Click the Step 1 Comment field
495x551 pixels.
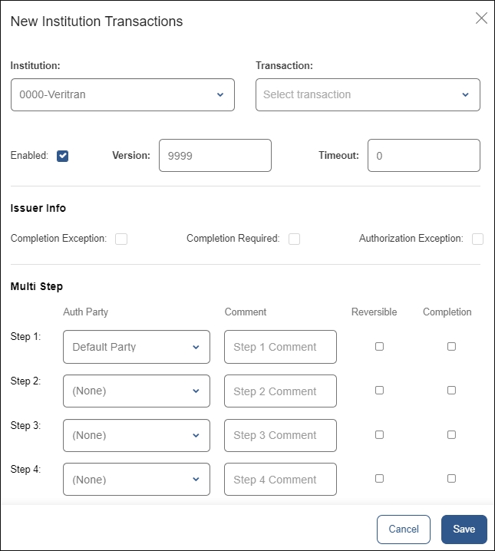click(x=280, y=347)
